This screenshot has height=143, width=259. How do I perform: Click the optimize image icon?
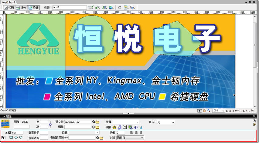tap(120, 127)
